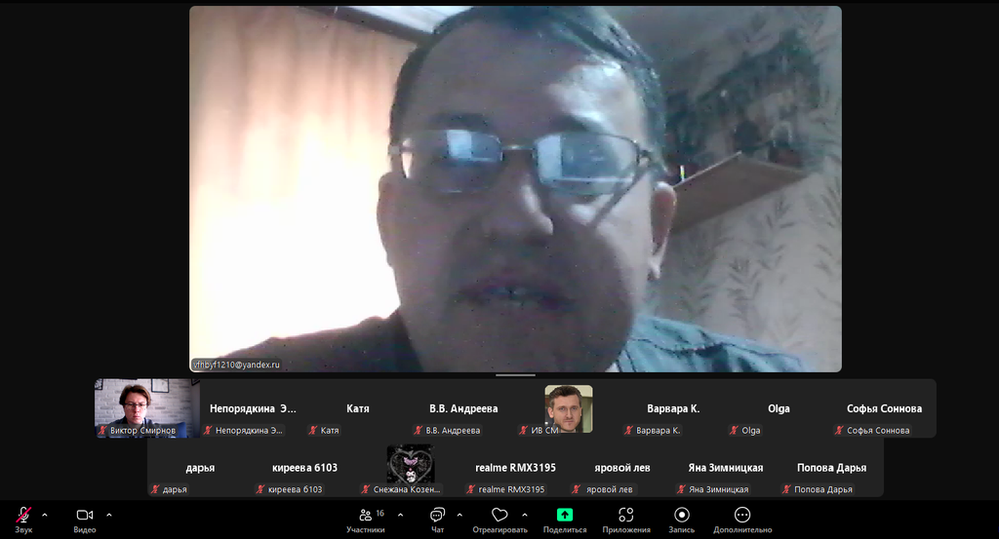Expand the arrow next to Участники
This screenshot has height=539, width=999.
pos(400,515)
